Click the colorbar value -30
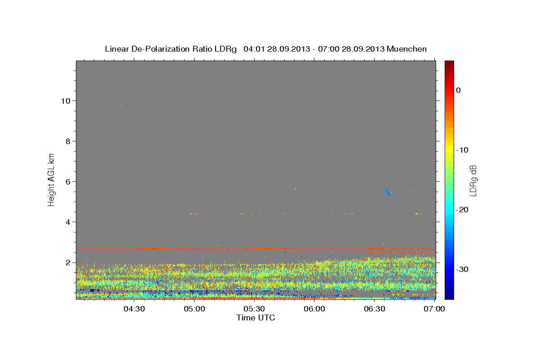The height and width of the screenshot is (359, 539). [x=463, y=269]
